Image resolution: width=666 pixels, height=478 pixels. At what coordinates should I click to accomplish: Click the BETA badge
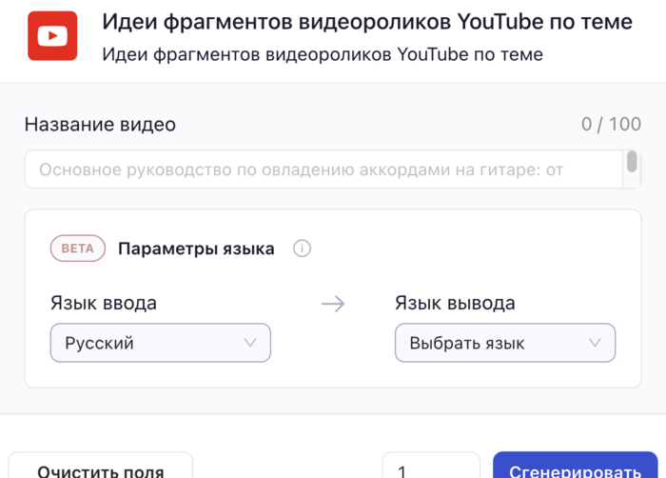point(78,249)
